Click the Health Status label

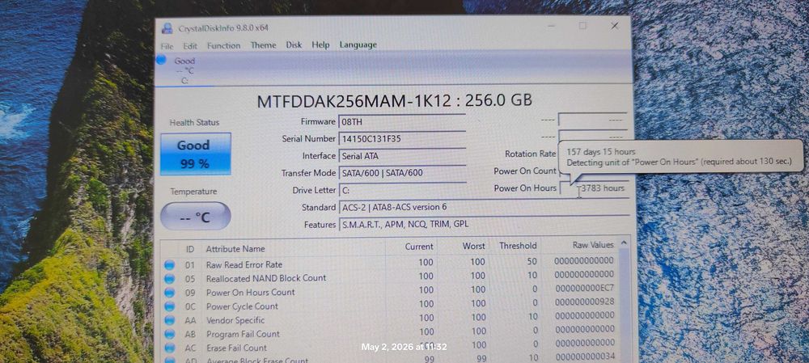(x=194, y=123)
